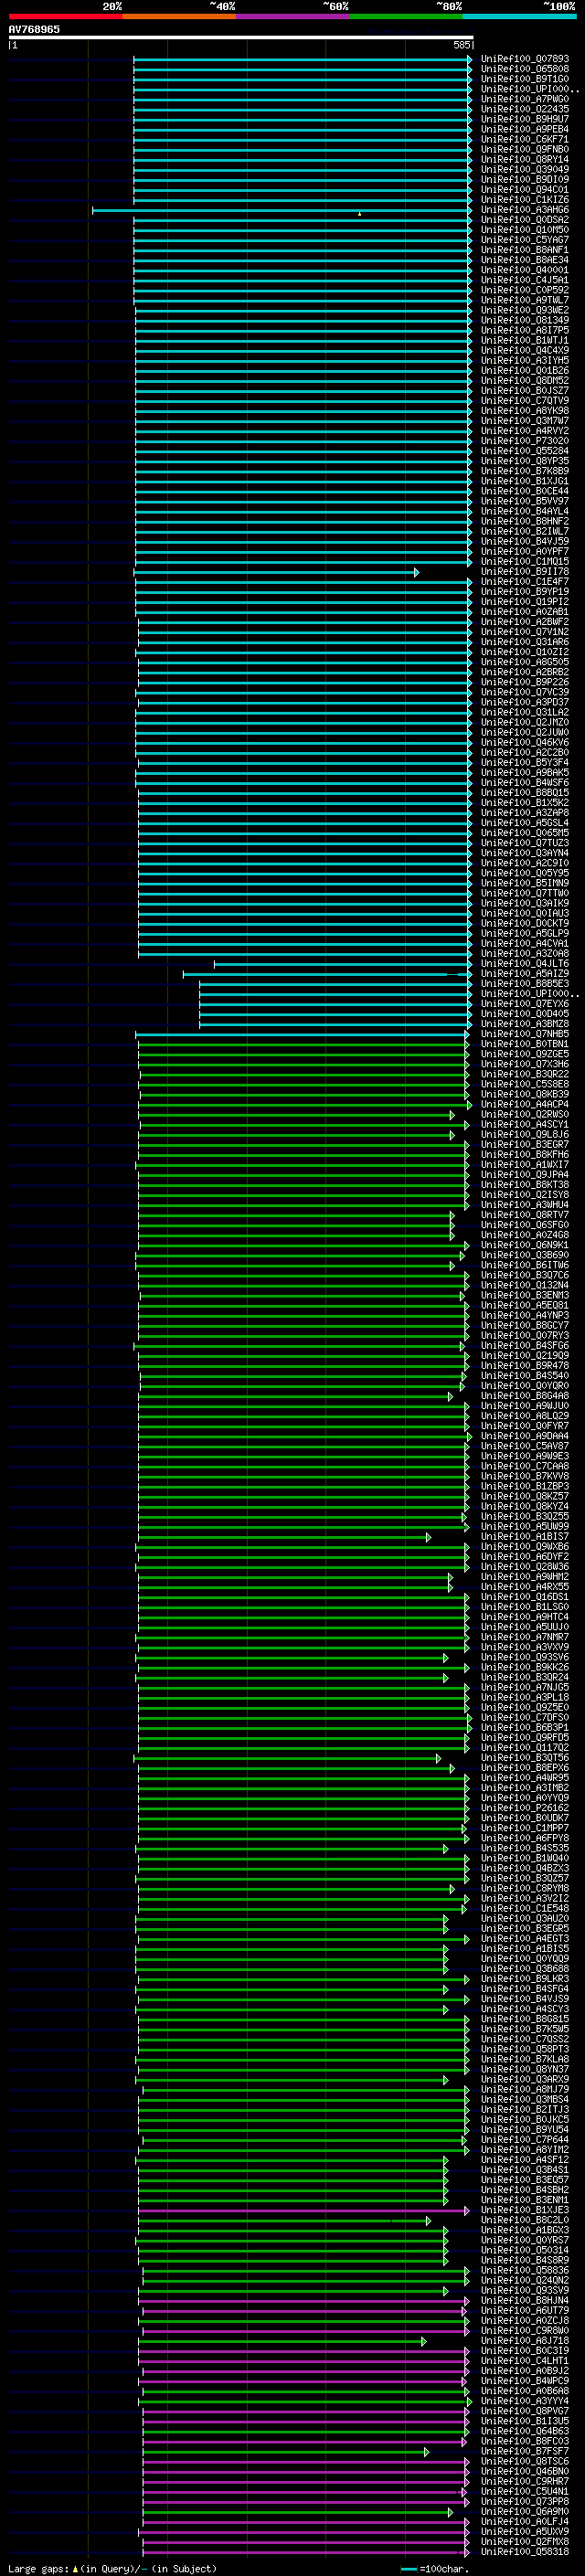The width and height of the screenshot is (585, 2576).
Task: Click the white query sequence ruler bar
Action: pyautogui.click(x=240, y=38)
